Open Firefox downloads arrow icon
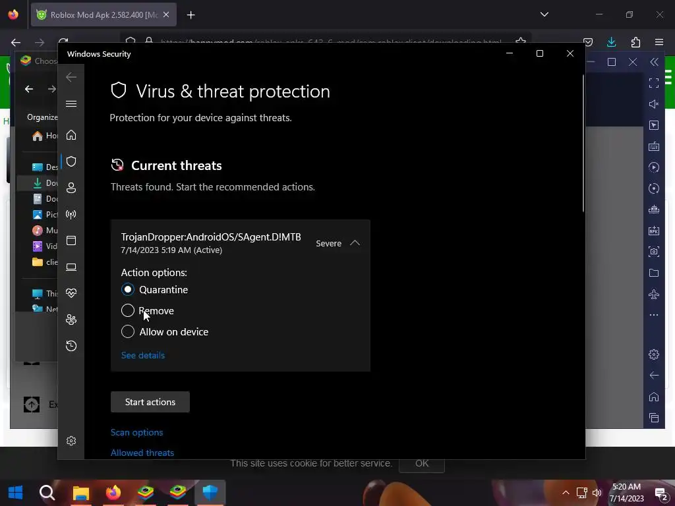Screen dimensions: 675x506 coord(611,42)
